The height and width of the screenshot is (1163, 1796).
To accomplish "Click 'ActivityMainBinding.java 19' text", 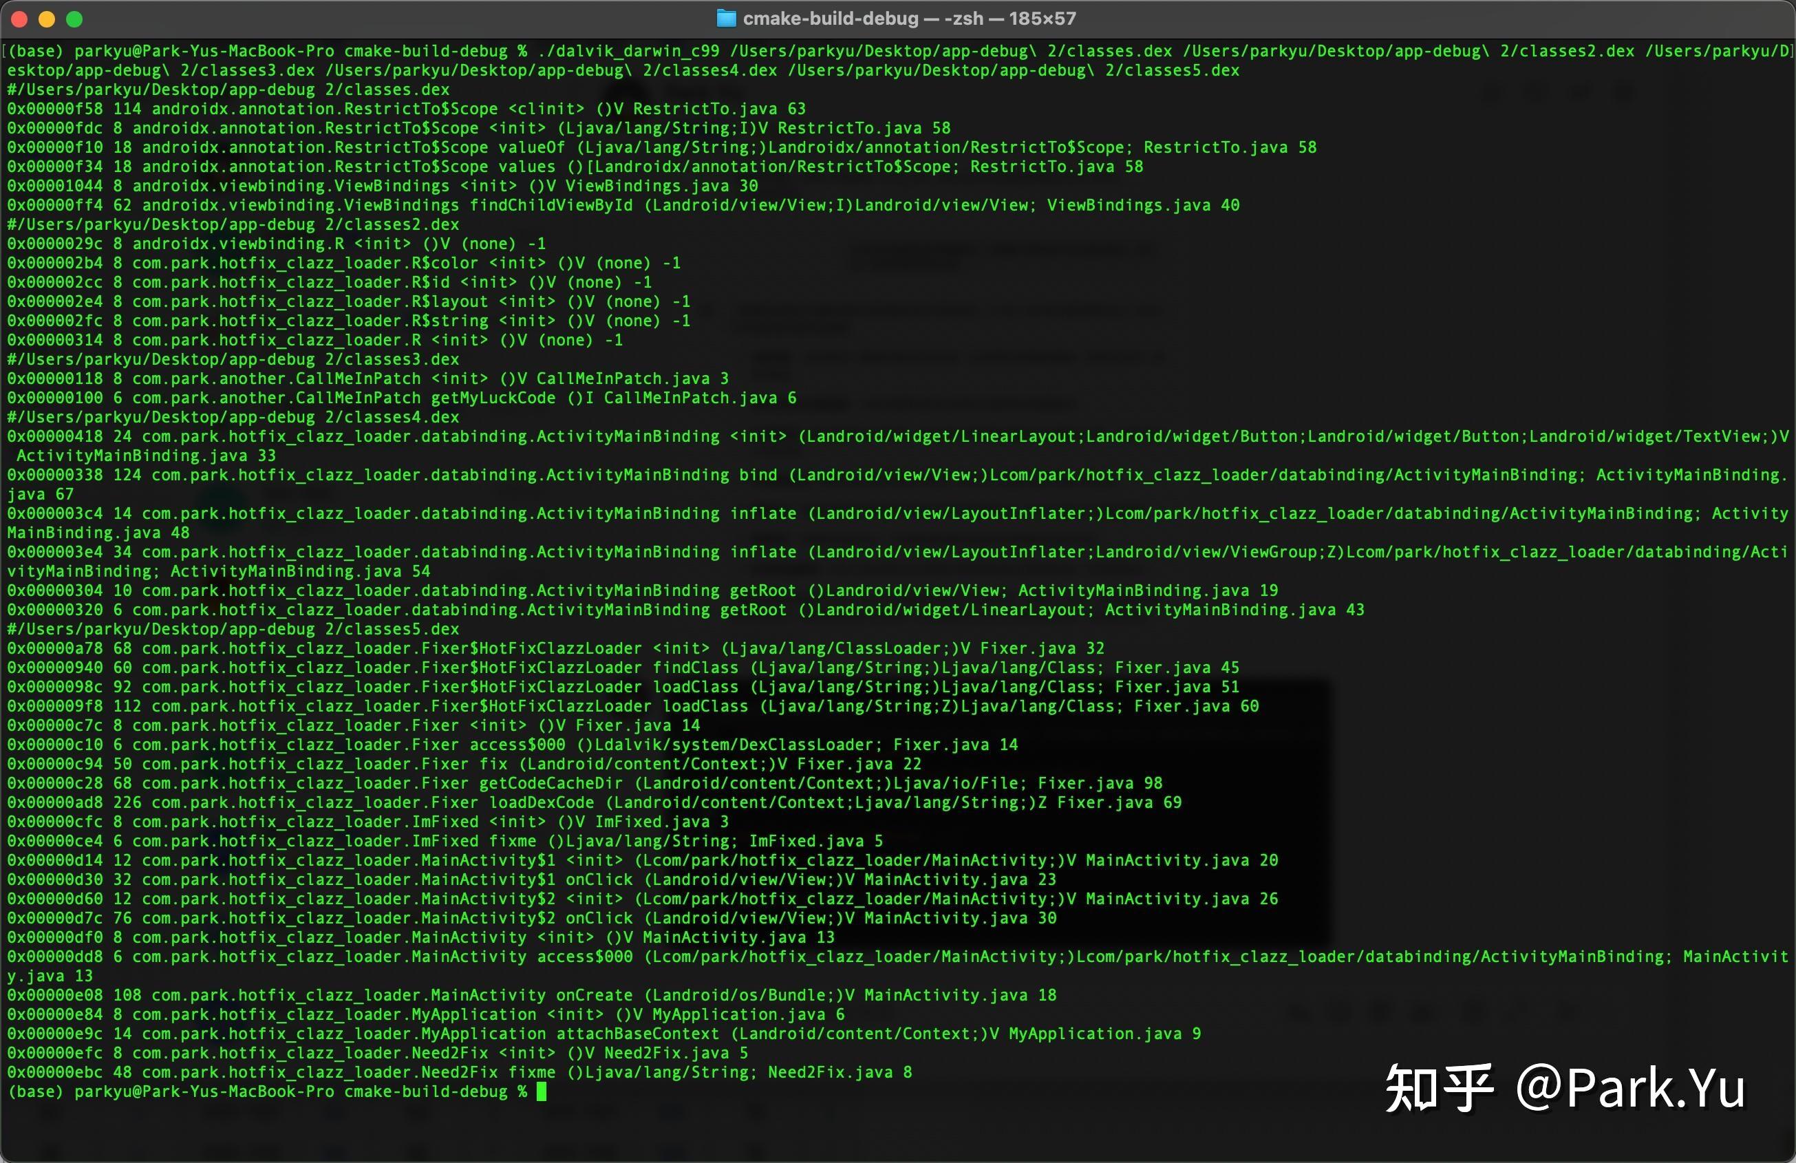I will (x=1148, y=590).
